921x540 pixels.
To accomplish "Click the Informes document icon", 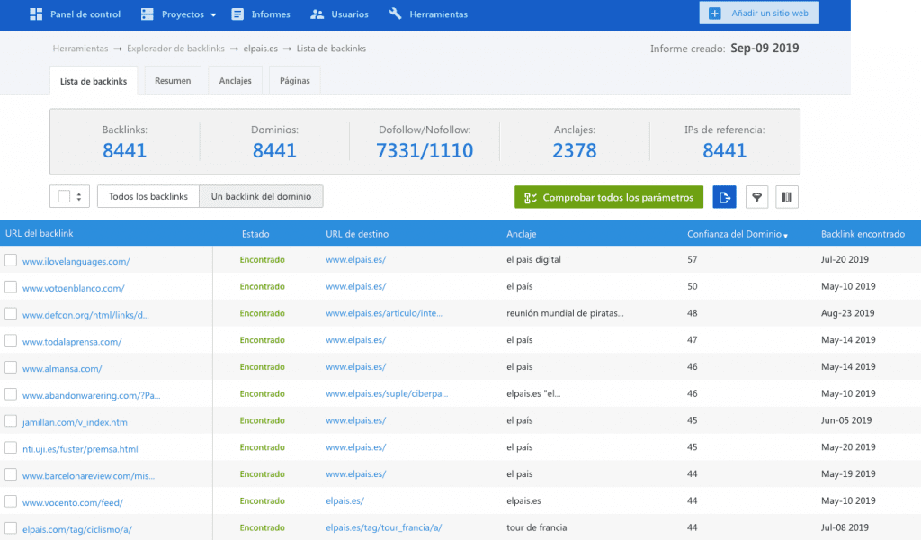I will click(237, 14).
